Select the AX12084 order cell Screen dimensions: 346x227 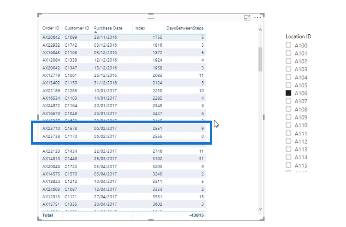51,60
